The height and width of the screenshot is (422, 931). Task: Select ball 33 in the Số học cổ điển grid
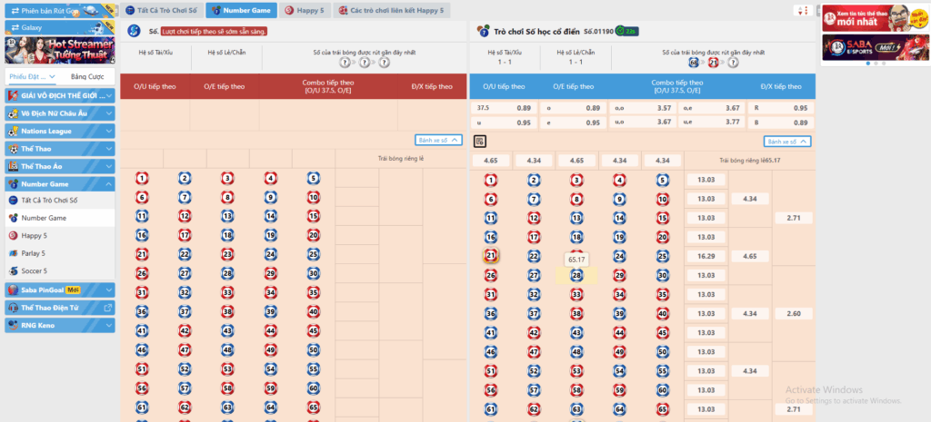pos(576,295)
